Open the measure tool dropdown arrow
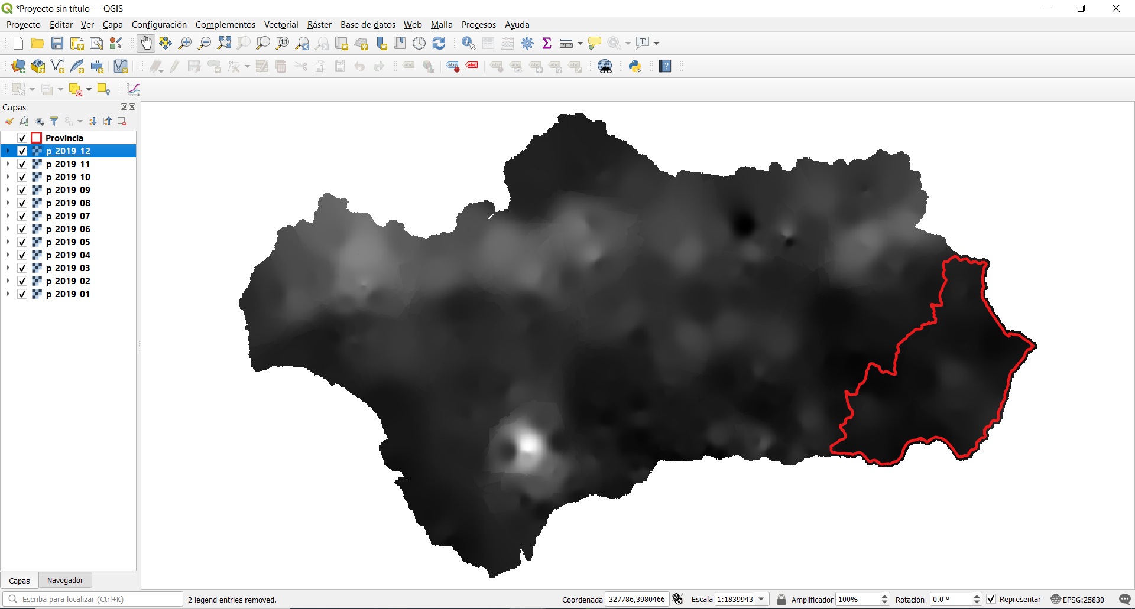1135x609 pixels. pyautogui.click(x=578, y=43)
